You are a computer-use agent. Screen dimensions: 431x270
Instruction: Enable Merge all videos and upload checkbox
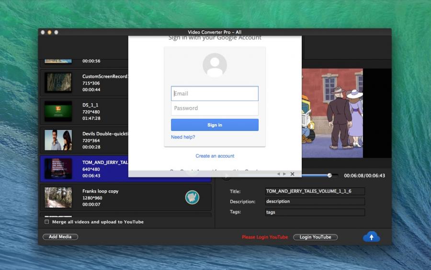47,222
